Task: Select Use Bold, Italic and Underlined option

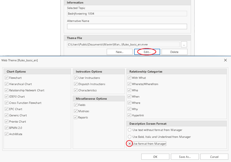Action: pyautogui.click(x=129, y=137)
